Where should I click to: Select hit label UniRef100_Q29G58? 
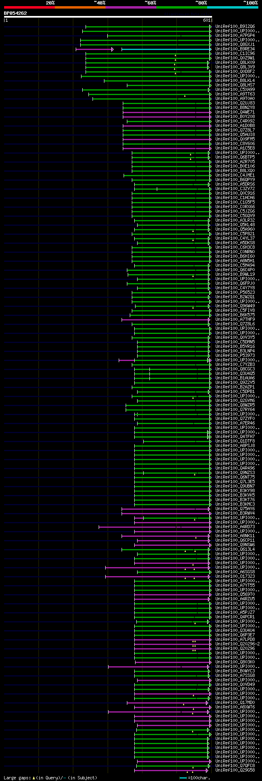235,770
